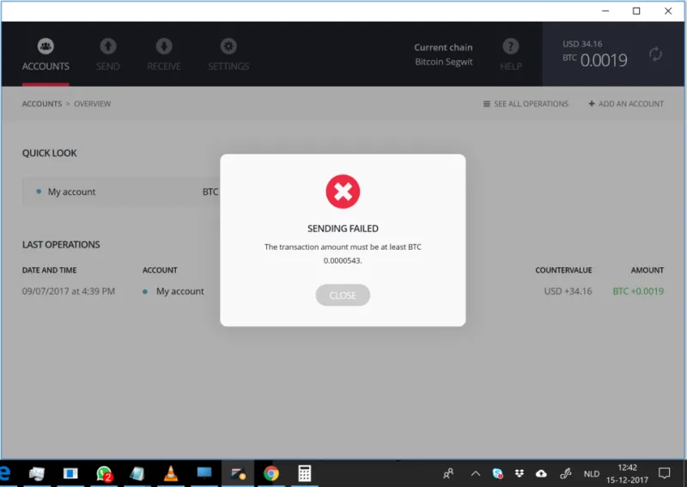
Task: Click the red error X icon
Action: (x=343, y=192)
